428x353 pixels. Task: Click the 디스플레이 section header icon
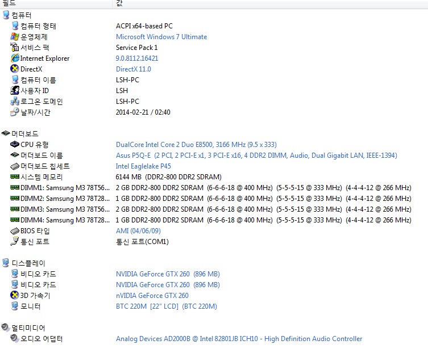pyautogui.click(x=6, y=263)
